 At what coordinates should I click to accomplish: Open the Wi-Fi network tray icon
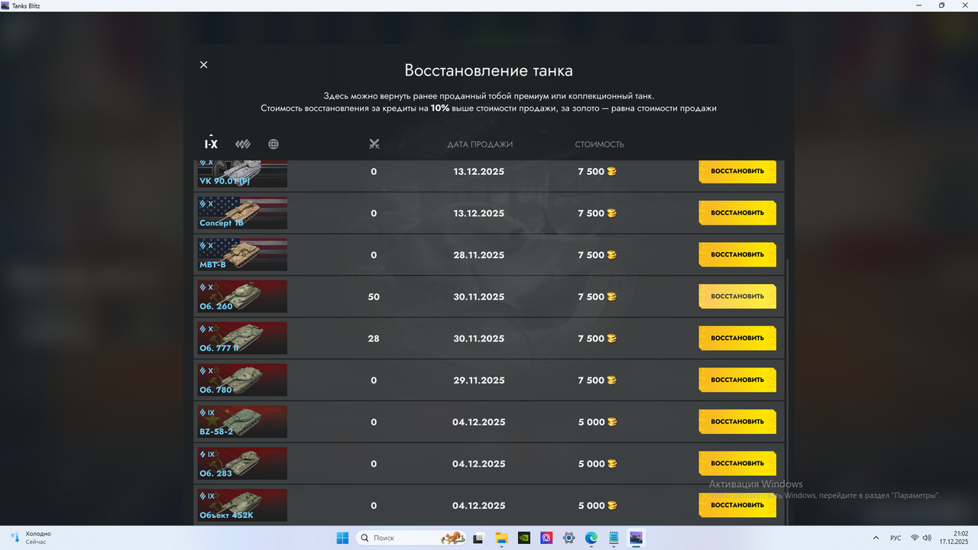(915, 538)
